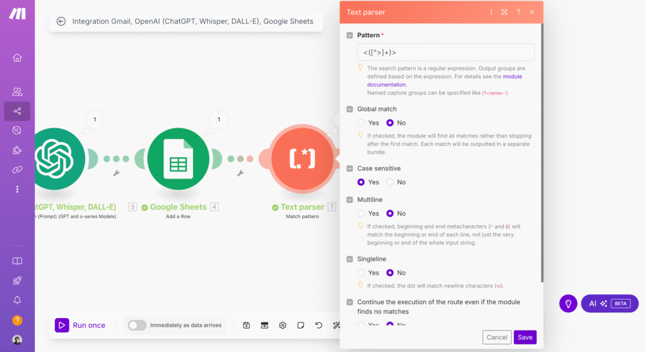Image resolution: width=646 pixels, height=352 pixels.
Task: Toggle the Multiline map checkbox
Action: click(x=349, y=200)
